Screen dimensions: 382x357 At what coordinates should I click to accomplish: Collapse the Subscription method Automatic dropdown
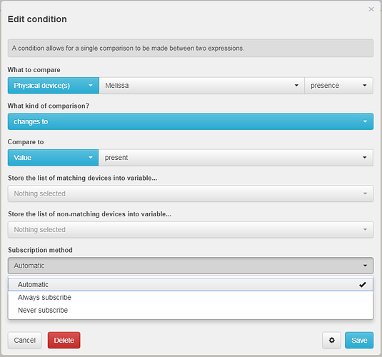click(x=191, y=266)
